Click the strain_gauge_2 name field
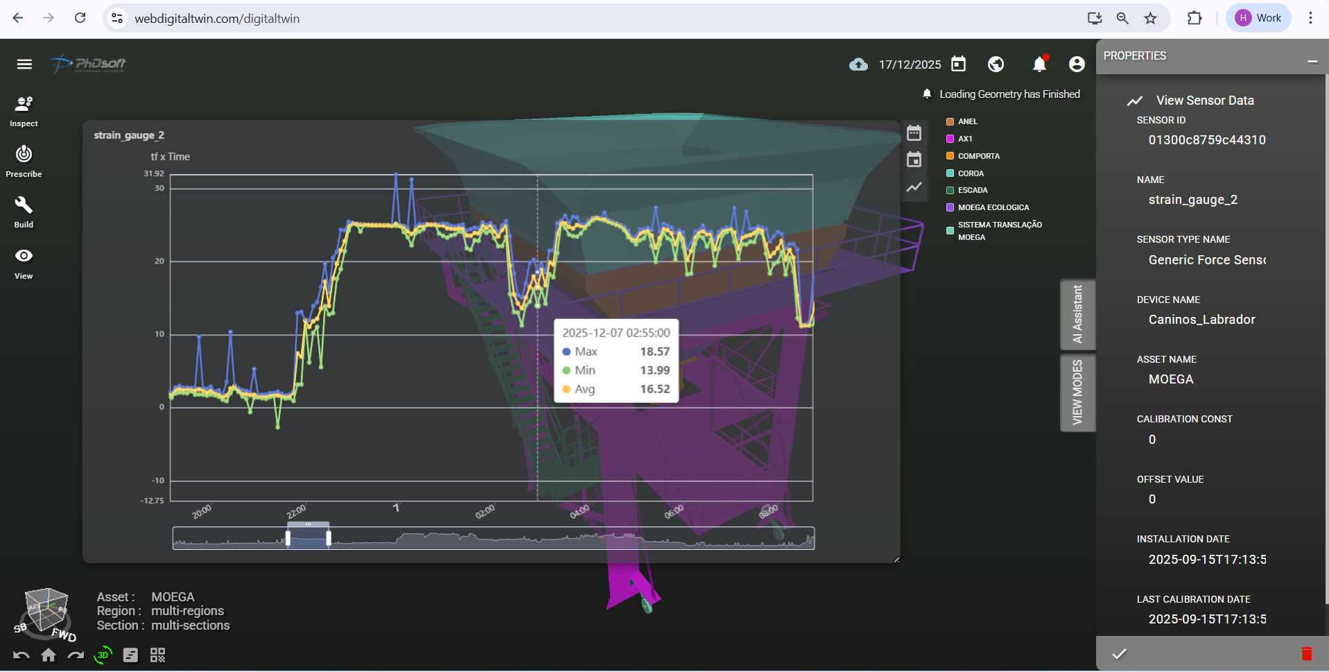The image size is (1329, 672). pyautogui.click(x=1207, y=200)
